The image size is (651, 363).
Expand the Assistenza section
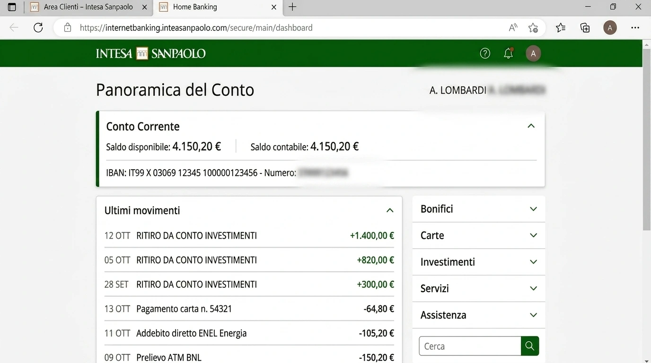[x=479, y=315]
